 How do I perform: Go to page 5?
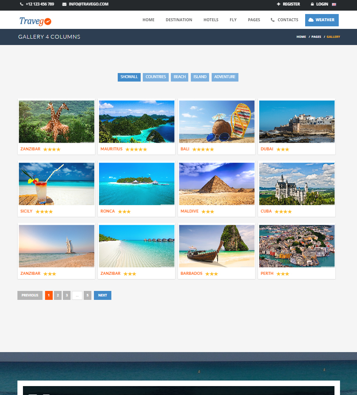tap(88, 296)
